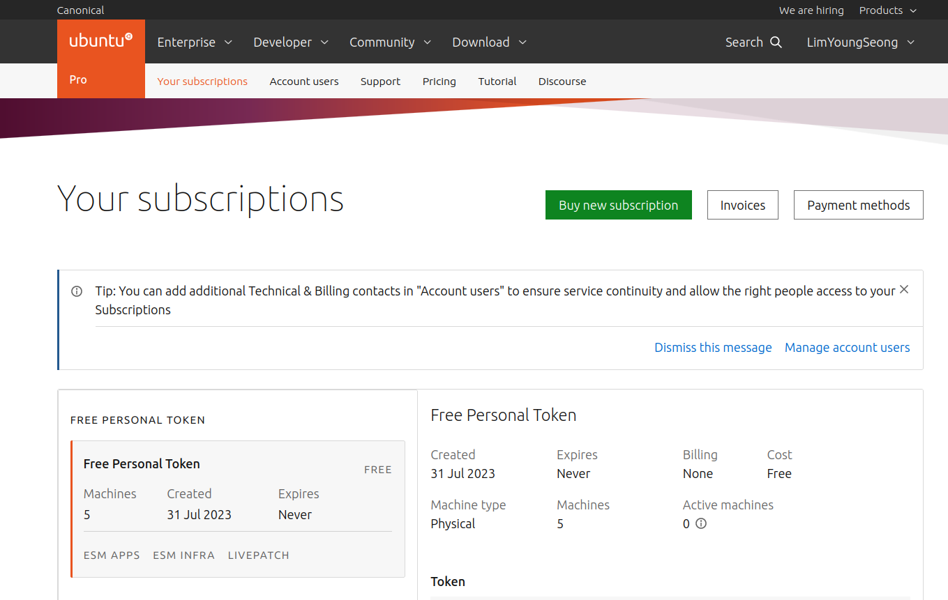Expand the Download menu
The image size is (948, 600).
[x=489, y=43]
